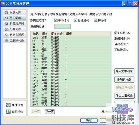Select the fbfh 地址 entry

coord(71,62)
